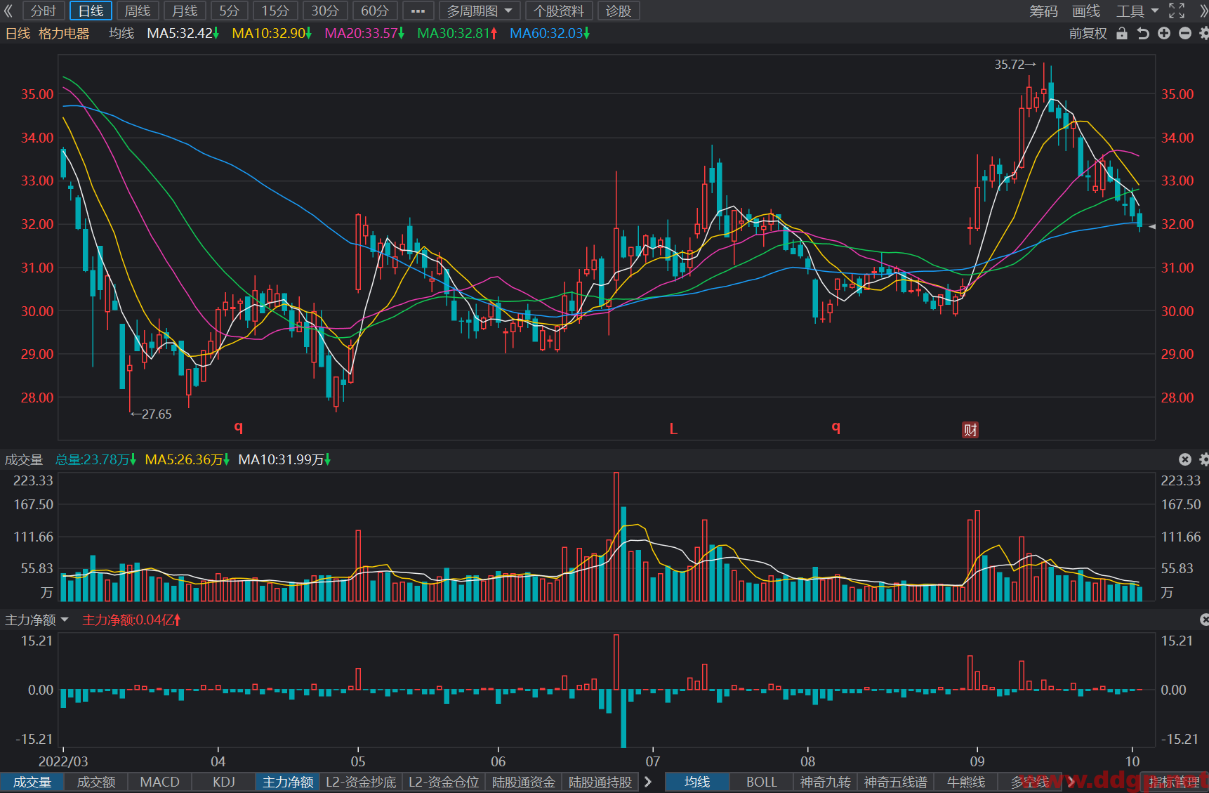Select the 5分 period
Image resolution: width=1209 pixels, height=793 pixels.
tap(229, 11)
